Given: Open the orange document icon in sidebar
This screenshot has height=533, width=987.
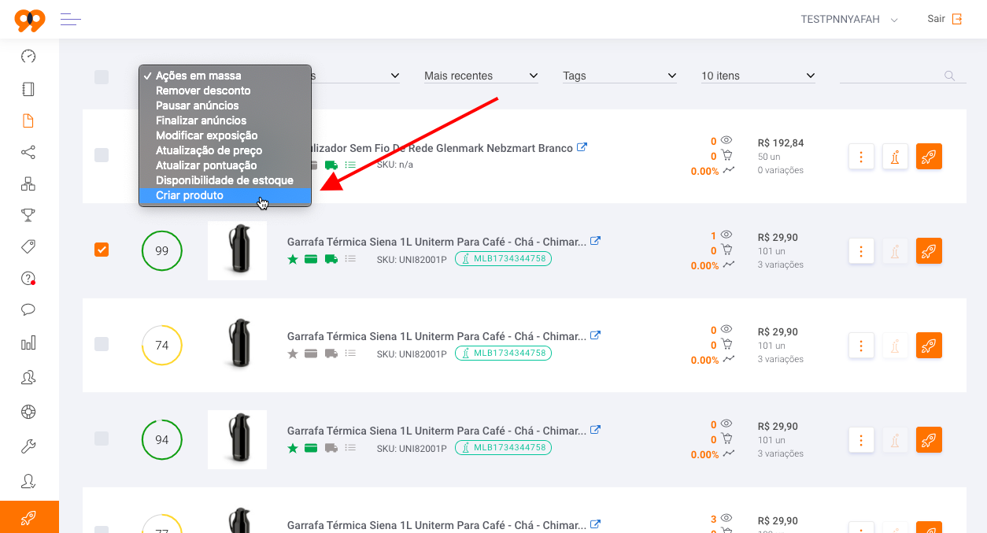Looking at the screenshot, I should coord(28,120).
